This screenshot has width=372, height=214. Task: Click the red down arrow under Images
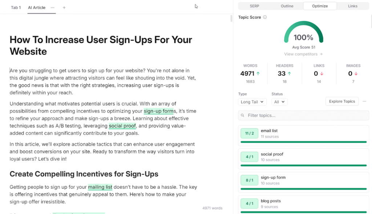(x=356, y=74)
